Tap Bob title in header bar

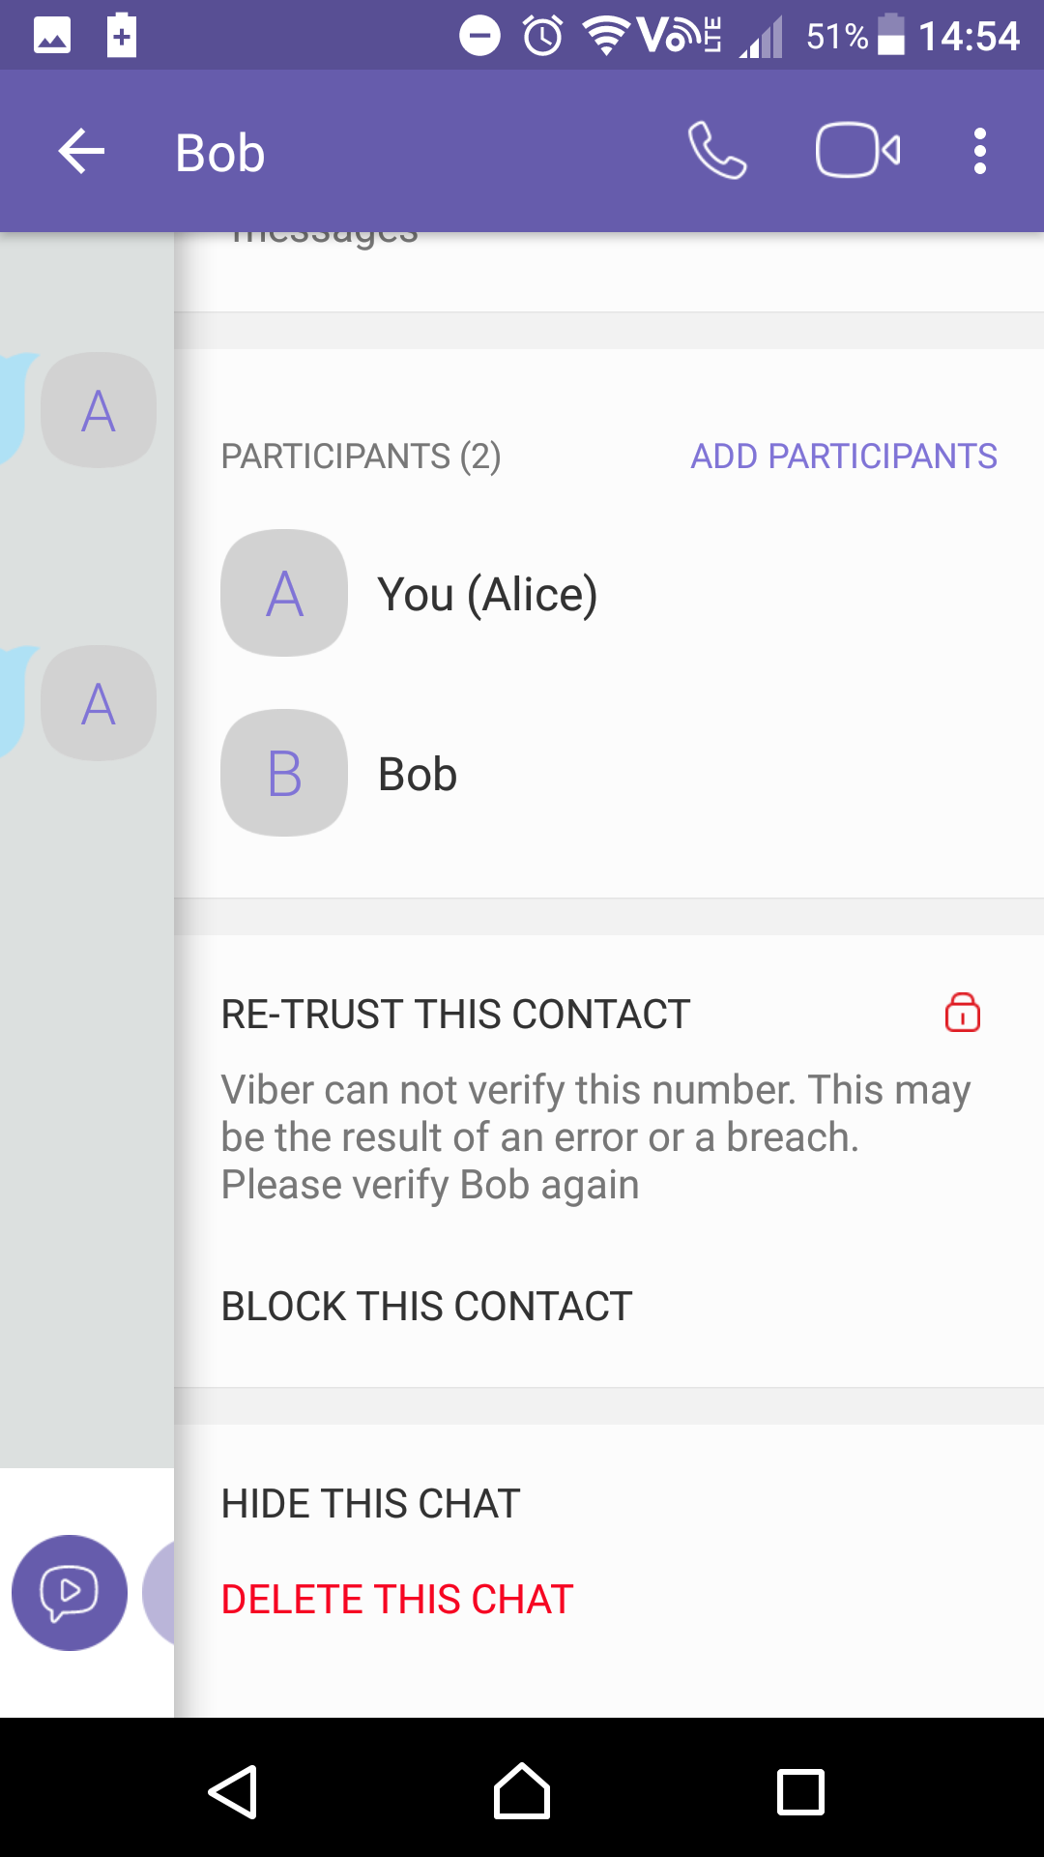click(x=220, y=153)
